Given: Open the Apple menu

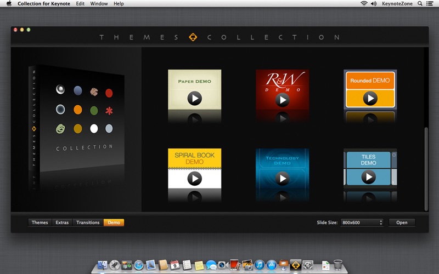Looking at the screenshot, I should [x=9, y=4].
